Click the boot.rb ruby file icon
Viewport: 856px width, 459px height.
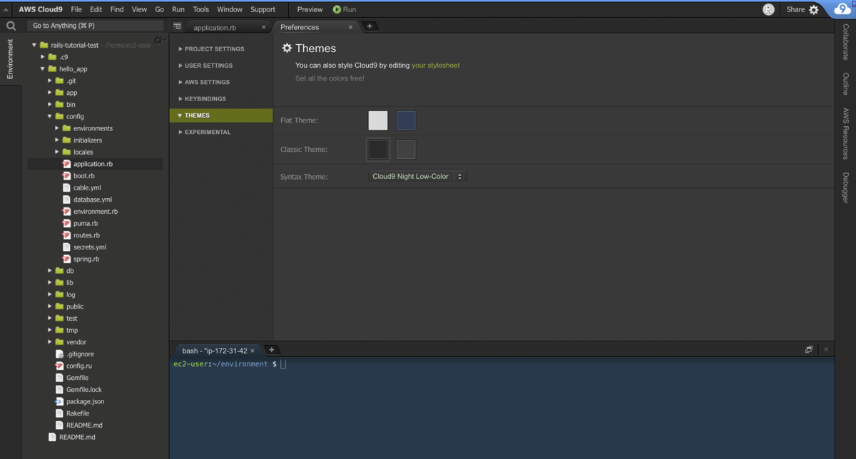66,175
